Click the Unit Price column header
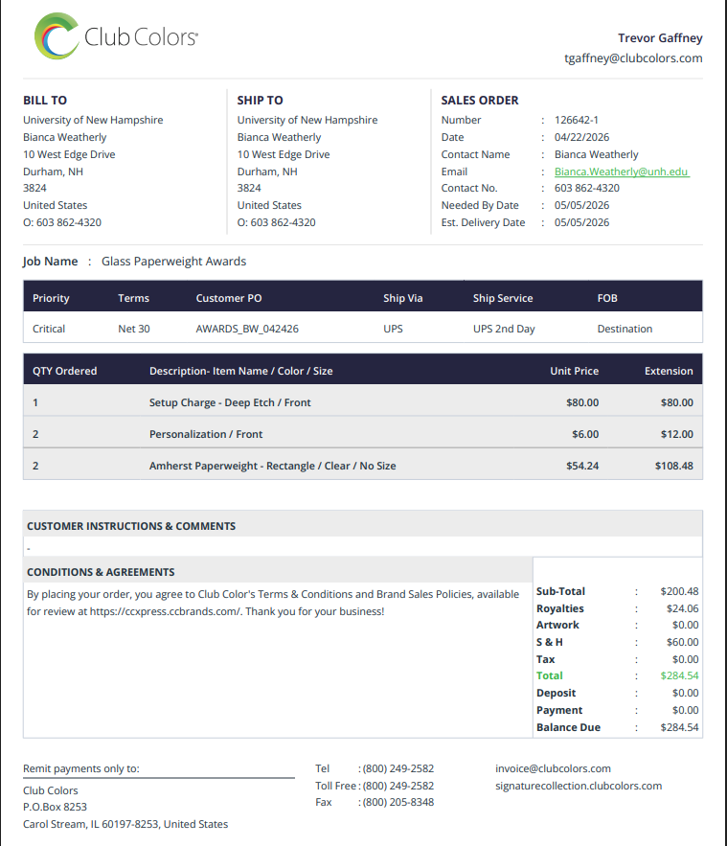727x846 pixels. (x=574, y=371)
